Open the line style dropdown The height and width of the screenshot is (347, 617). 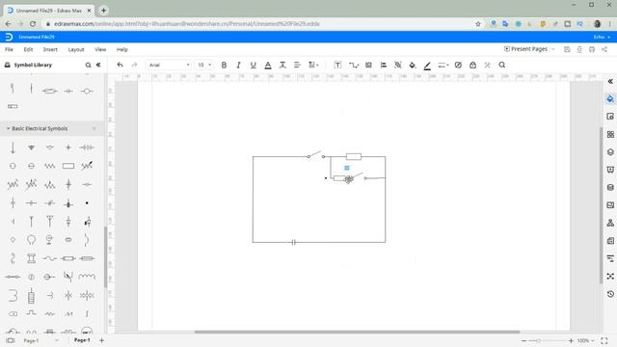pyautogui.click(x=443, y=65)
